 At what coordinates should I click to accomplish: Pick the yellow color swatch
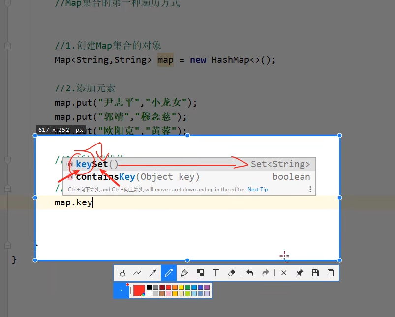[x=181, y=288]
